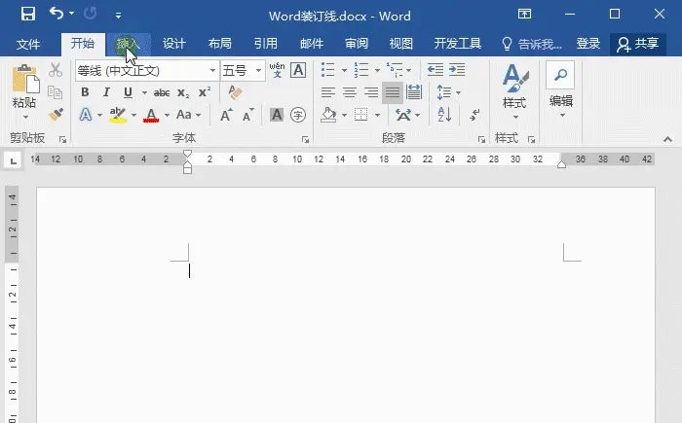Save the document with the floppy icon
The image size is (682, 423).
click(28, 14)
